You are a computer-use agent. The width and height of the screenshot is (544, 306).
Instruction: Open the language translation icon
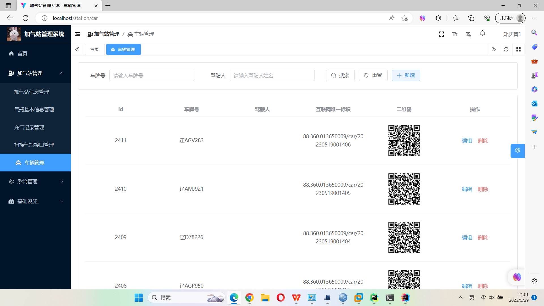(468, 34)
